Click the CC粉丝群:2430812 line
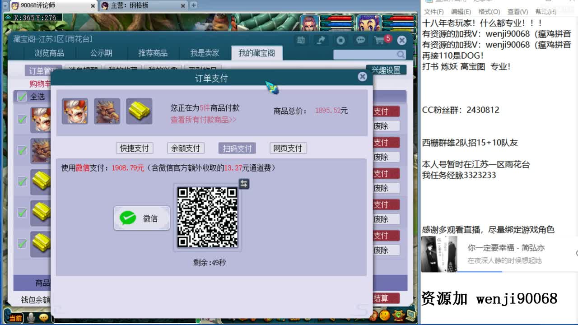The width and height of the screenshot is (578, 325). [x=461, y=110]
